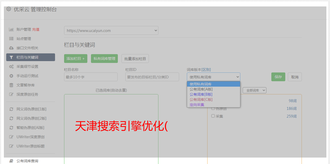This screenshot has width=330, height=164.
Task: Select 使用私有词库 in the open list
Action: click(213, 84)
